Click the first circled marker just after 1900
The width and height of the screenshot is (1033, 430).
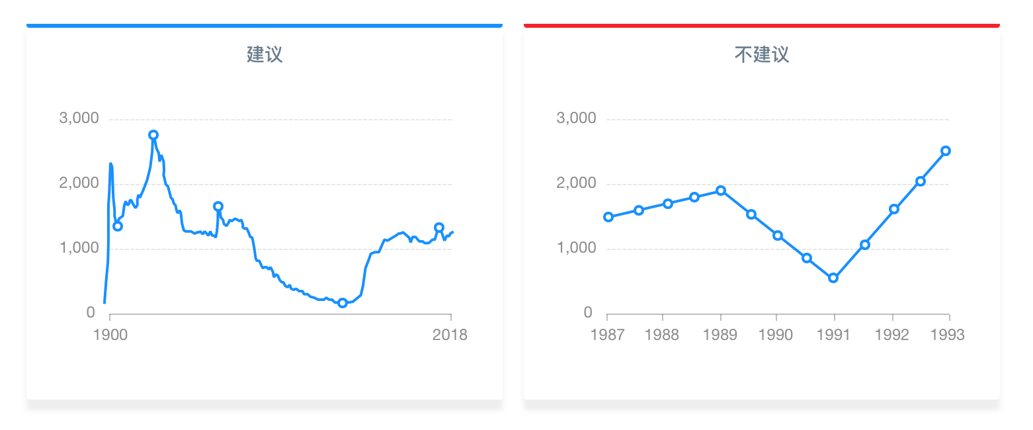pos(118,226)
